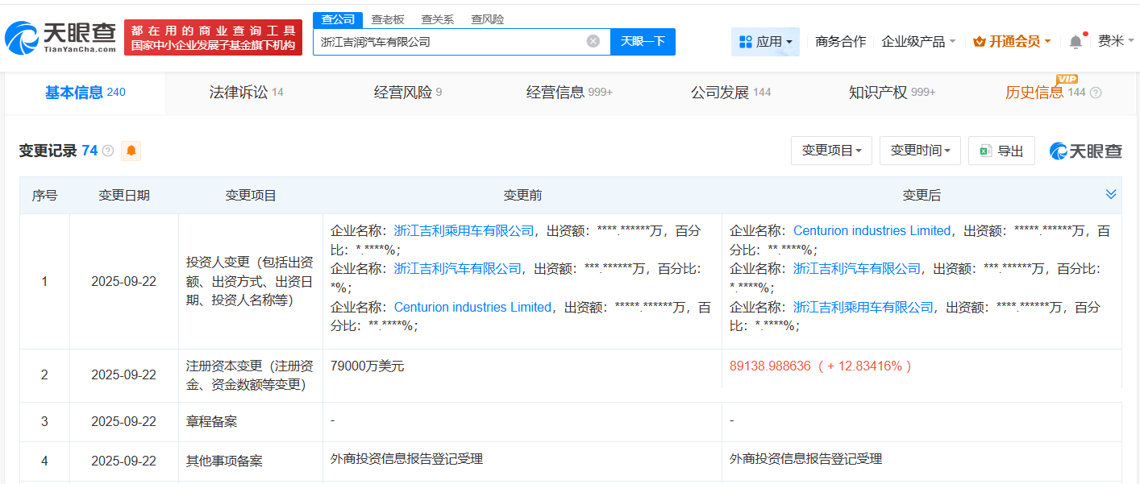This screenshot has height=484, width=1140.
Task: Open Centurion industries Limited in 变更前 column
Action: pos(472,307)
